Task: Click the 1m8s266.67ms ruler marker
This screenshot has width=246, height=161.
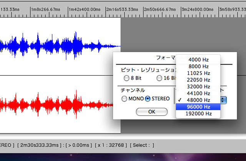Action: 46,10
